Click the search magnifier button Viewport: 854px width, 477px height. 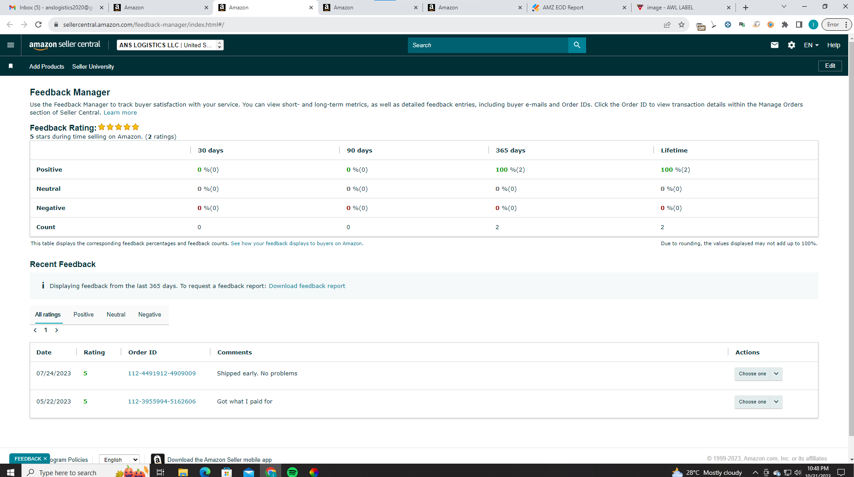(577, 45)
